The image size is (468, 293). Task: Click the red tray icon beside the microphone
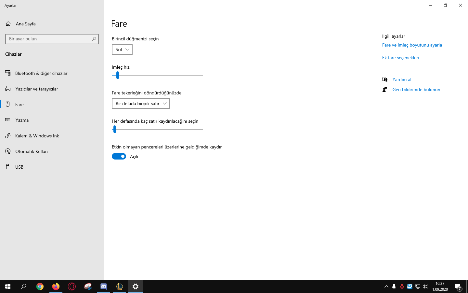[402, 286]
